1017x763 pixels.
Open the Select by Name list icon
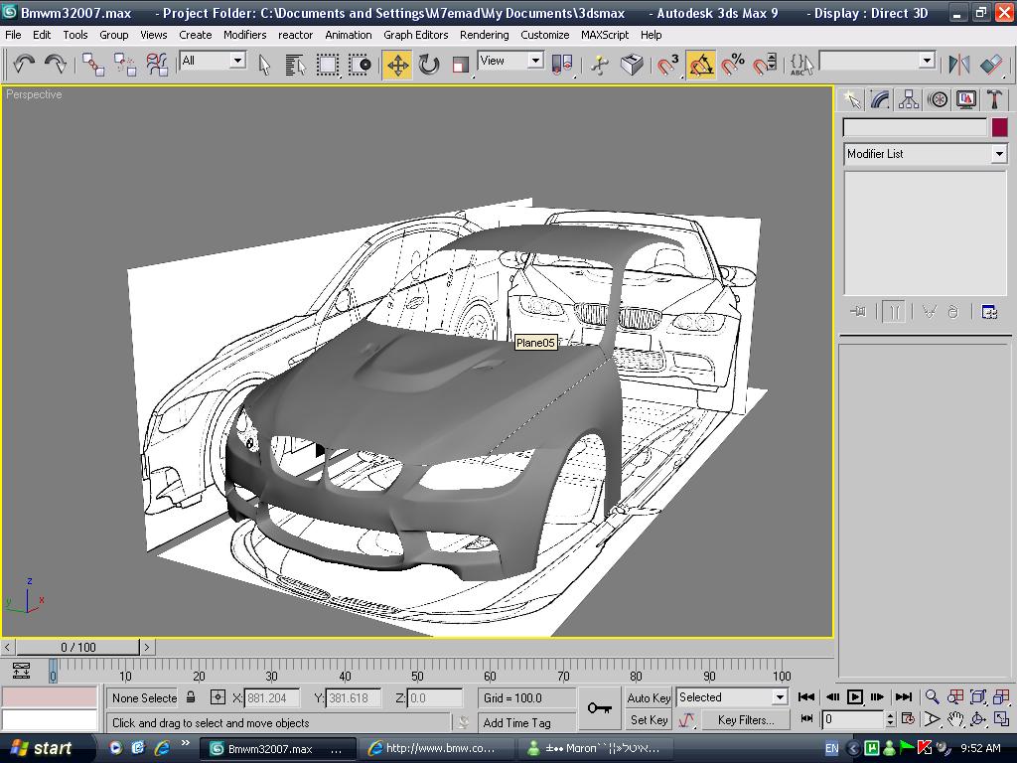(x=295, y=65)
